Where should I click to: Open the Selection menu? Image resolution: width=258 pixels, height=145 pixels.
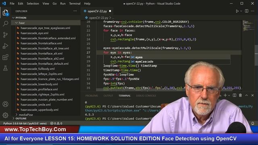33,4
